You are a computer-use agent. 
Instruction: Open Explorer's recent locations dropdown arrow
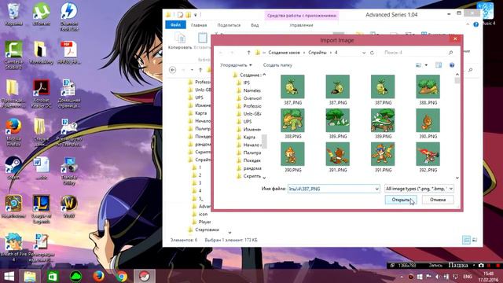(x=192, y=70)
